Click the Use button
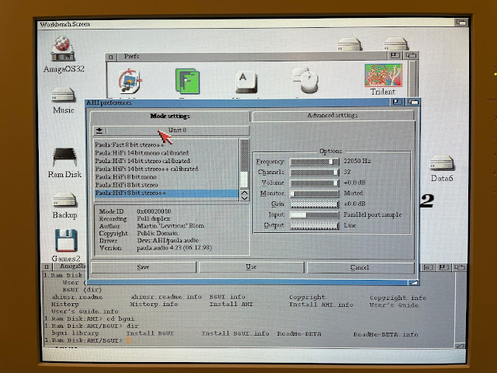Screen dimensions: 497x373 point(251,267)
